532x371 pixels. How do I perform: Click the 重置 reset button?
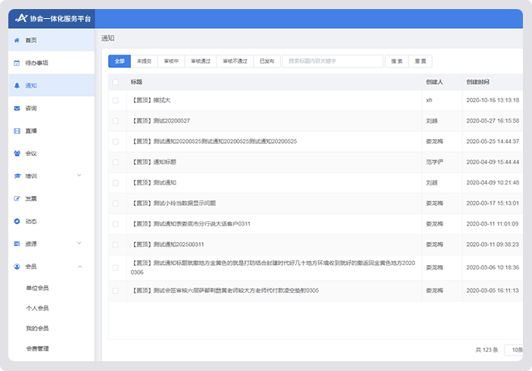tap(420, 61)
